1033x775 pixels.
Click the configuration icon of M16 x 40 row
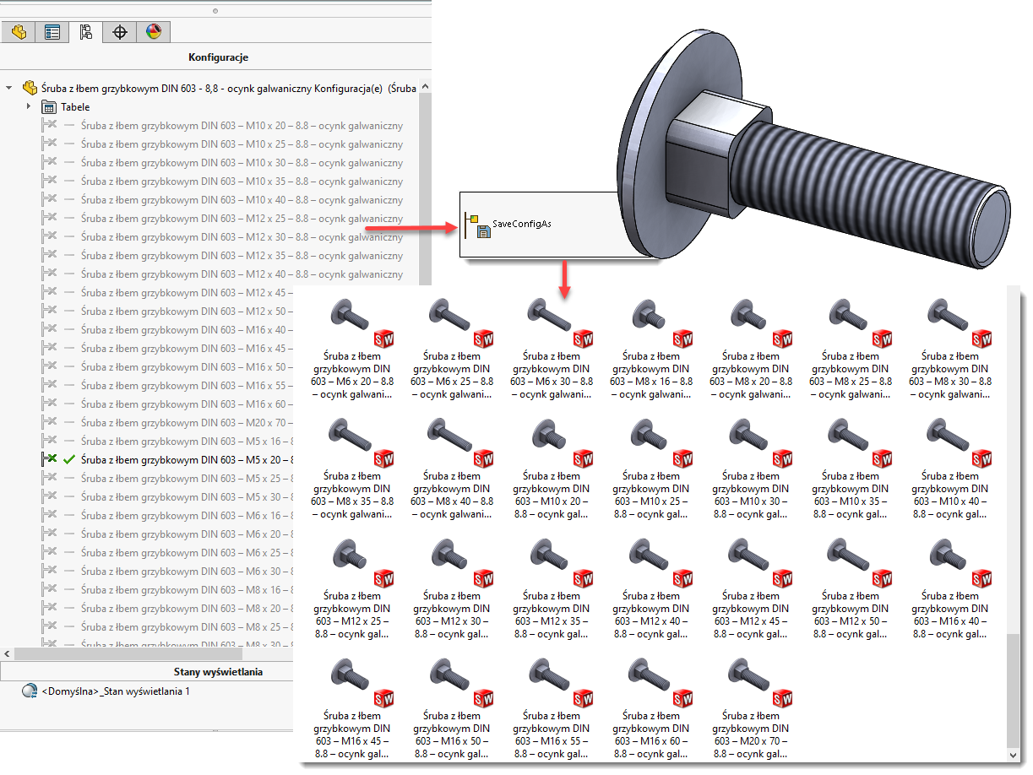(x=49, y=330)
